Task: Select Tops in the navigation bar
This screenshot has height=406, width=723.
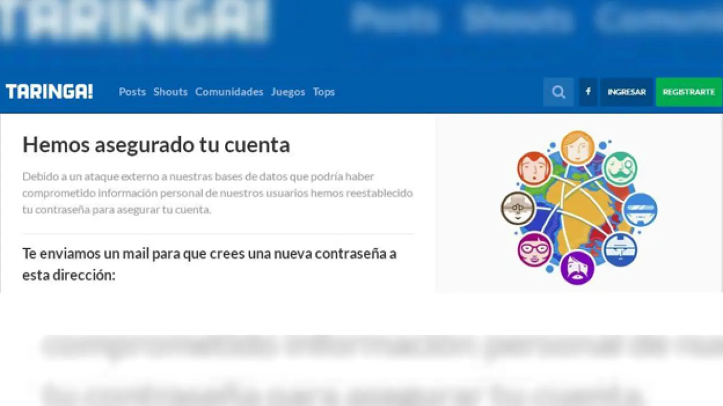Action: click(324, 92)
